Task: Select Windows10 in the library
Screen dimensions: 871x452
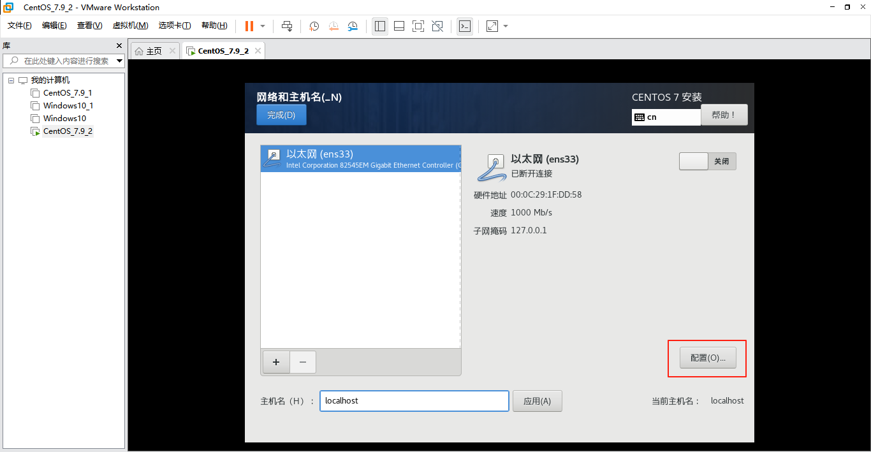Action: coord(64,119)
